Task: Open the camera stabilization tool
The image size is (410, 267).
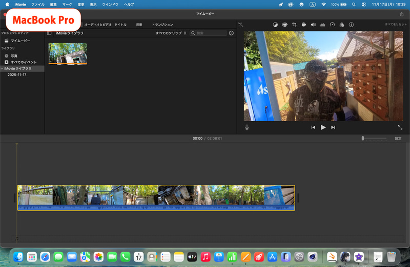Action: click(x=304, y=25)
